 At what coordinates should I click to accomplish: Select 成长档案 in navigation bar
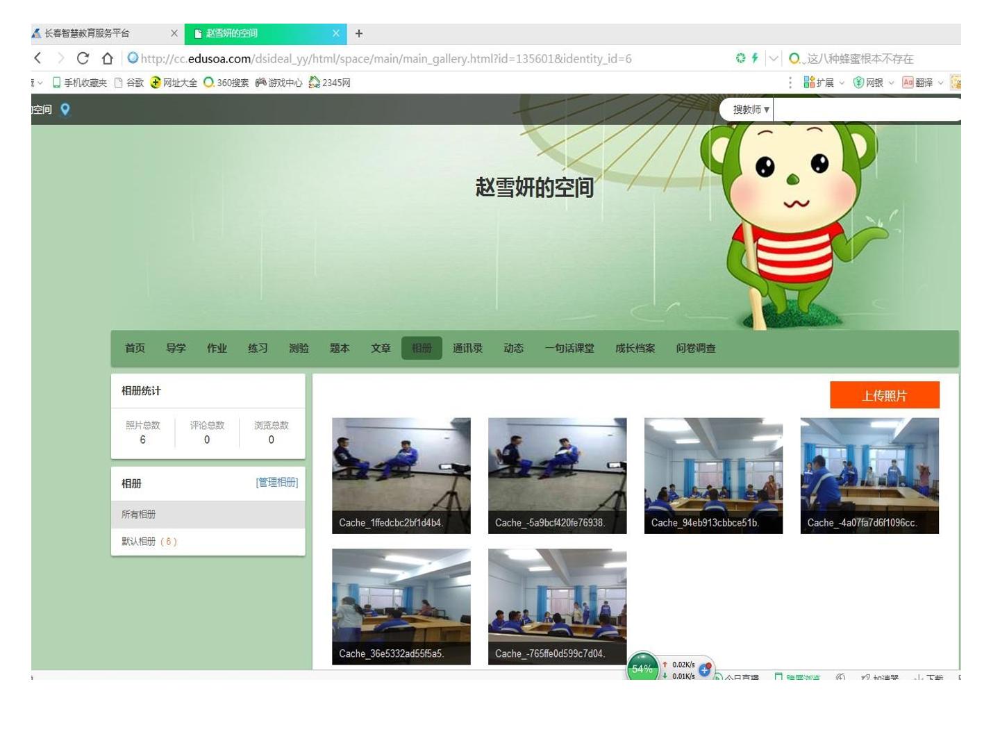[635, 348]
